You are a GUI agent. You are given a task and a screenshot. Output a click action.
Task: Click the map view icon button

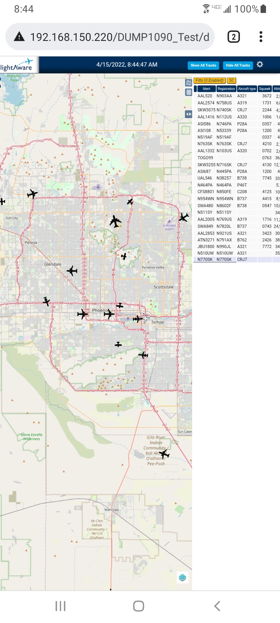[x=189, y=83]
